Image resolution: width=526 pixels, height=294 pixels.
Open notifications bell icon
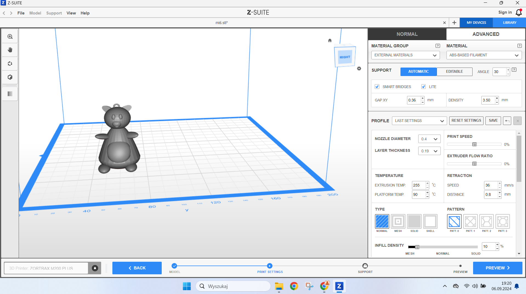pyautogui.click(x=519, y=12)
